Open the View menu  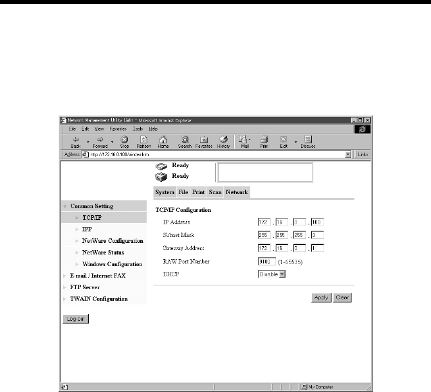point(99,129)
